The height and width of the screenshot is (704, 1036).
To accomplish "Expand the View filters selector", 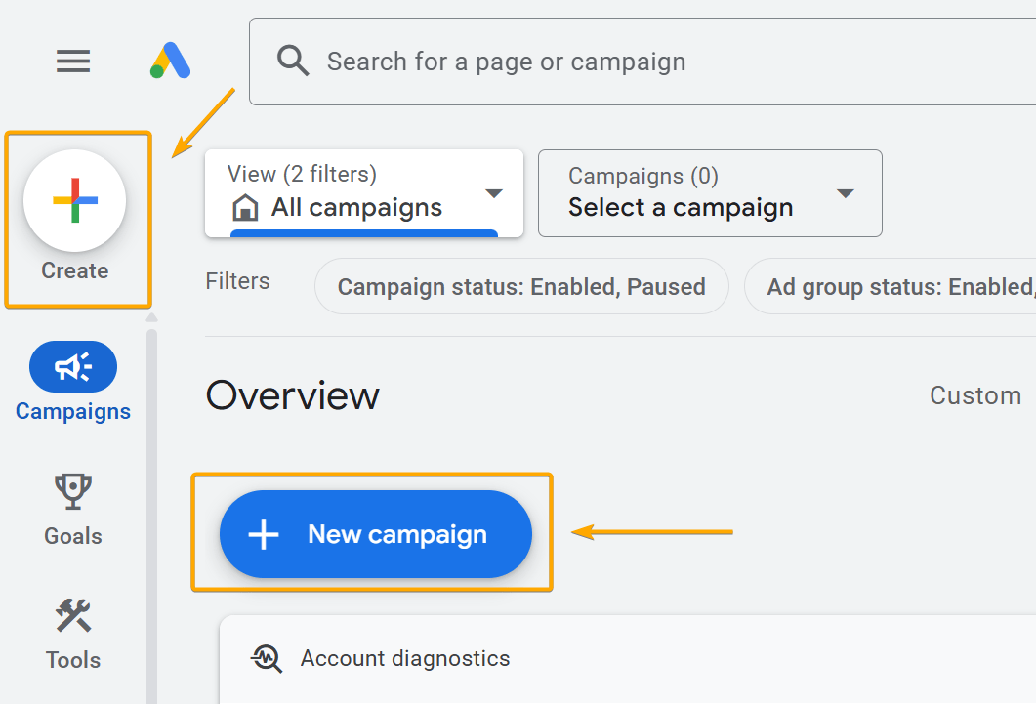I will point(493,193).
